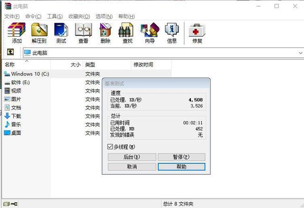Image resolution: width=304 pixels, height=208 pixels.
Task: Click the 软件 (E:) drive icon
Action: pos(7,83)
